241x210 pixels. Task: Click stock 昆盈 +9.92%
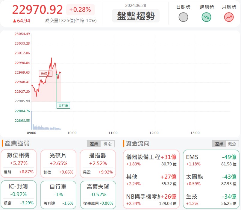coord(98,172)
